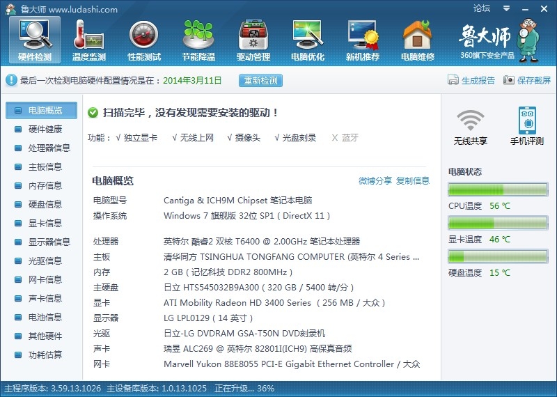Click the CPU温度 56 ℃ reading
557x397 pixels.
pyautogui.click(x=479, y=205)
